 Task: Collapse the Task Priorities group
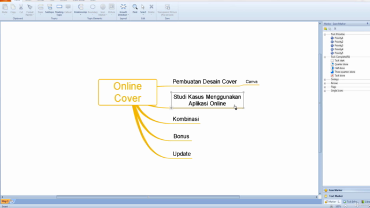coord(325,35)
